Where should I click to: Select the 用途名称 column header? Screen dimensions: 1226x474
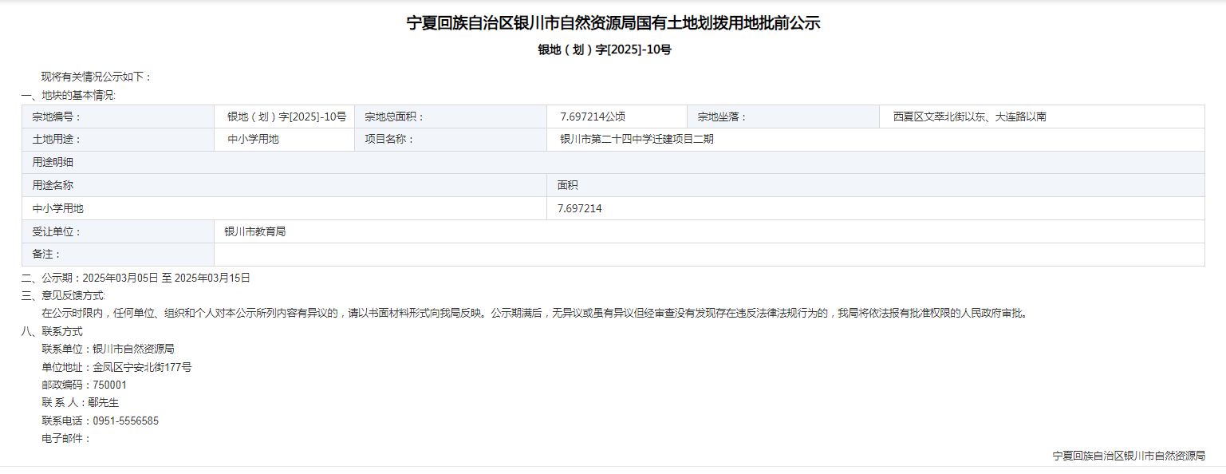(284, 185)
